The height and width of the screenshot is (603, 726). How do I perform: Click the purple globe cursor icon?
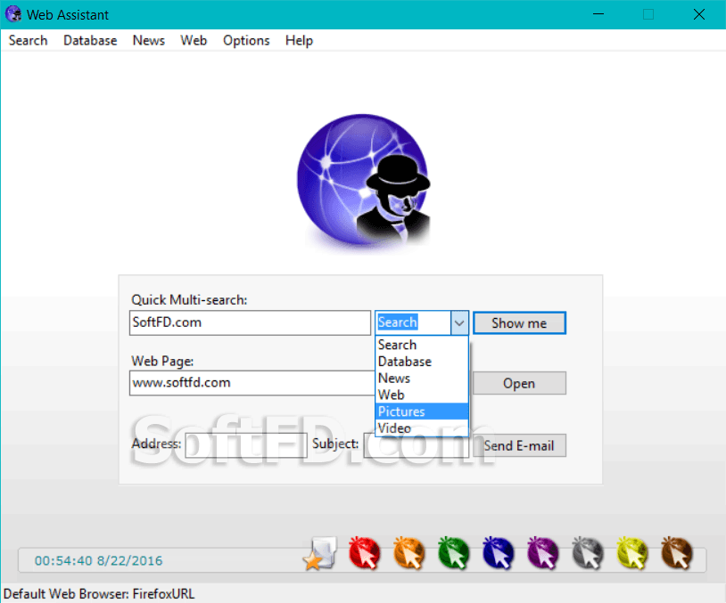click(x=542, y=553)
